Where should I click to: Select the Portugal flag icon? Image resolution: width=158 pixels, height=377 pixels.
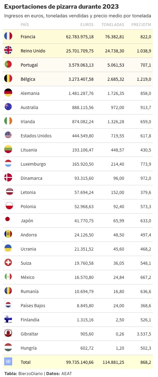8,65
